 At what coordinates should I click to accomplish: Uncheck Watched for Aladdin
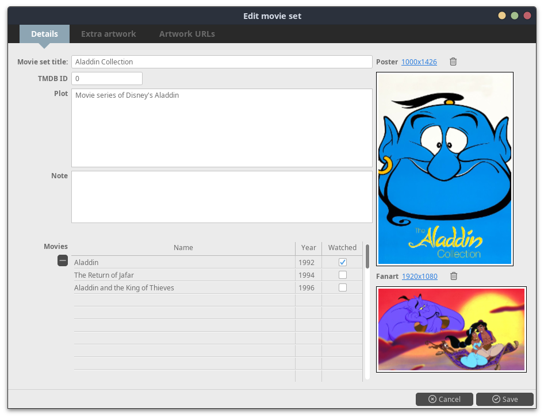coord(343,262)
